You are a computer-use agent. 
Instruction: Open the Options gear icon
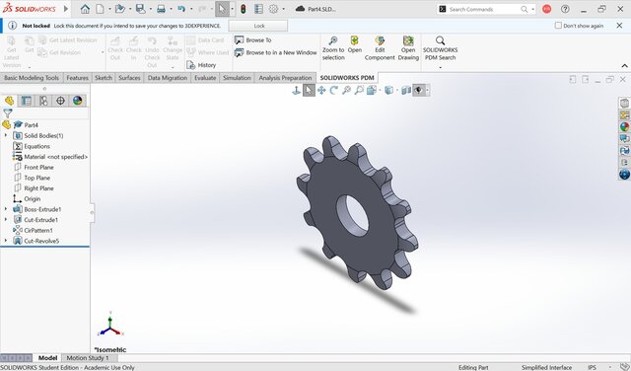[274, 9]
